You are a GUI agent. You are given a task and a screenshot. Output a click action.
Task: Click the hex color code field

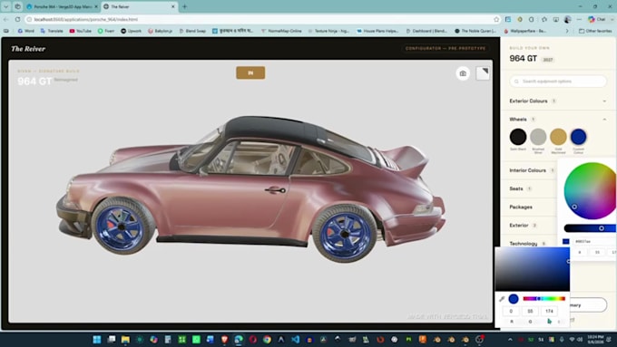[594, 241]
